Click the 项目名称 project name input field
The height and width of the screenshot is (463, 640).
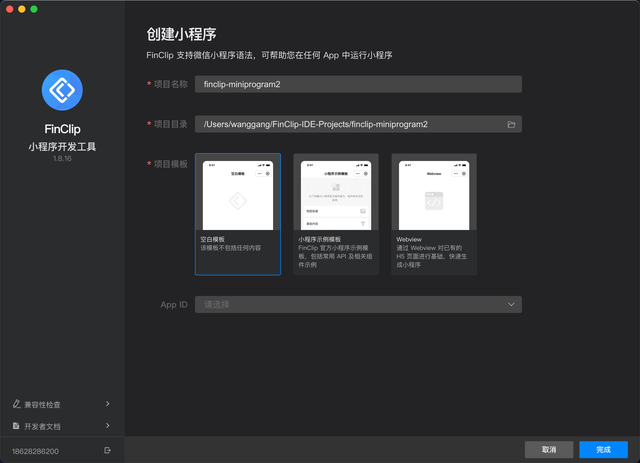358,84
